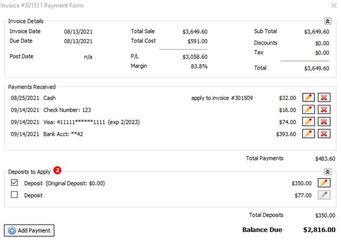Viewport: 341px width, 240px height.
Task: Click the pencil for $77.00 deposit
Action: pos(324,195)
